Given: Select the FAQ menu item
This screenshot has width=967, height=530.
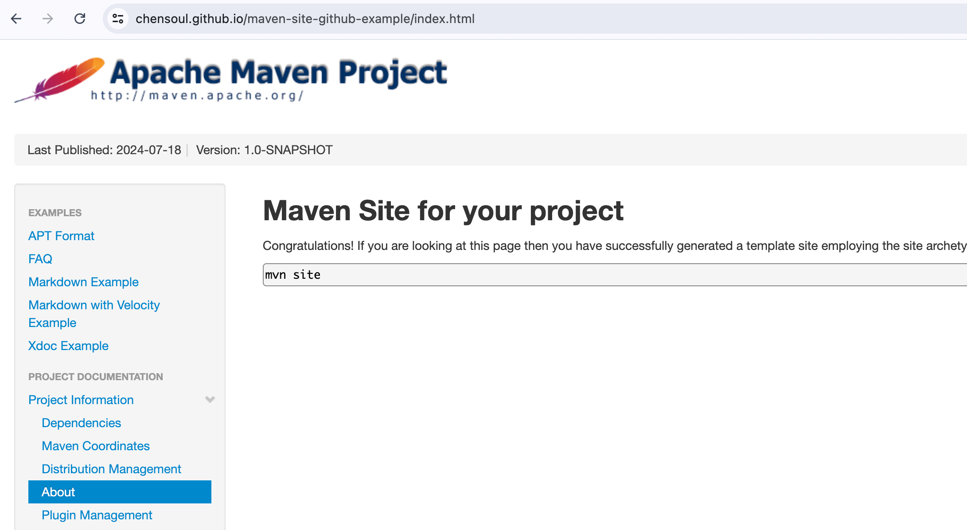Looking at the screenshot, I should coord(40,258).
